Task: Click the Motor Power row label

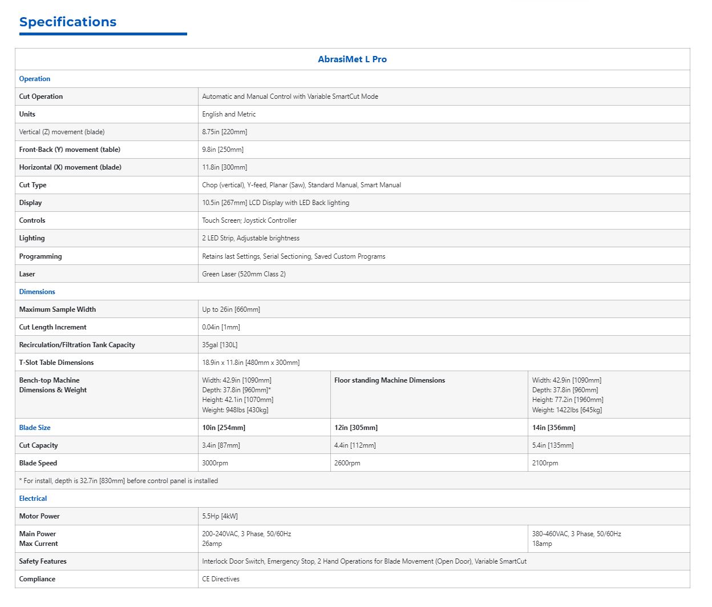Action: (39, 516)
